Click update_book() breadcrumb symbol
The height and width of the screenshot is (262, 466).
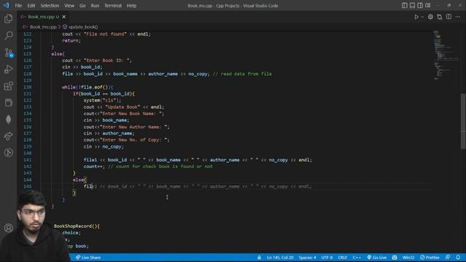pos(83,27)
